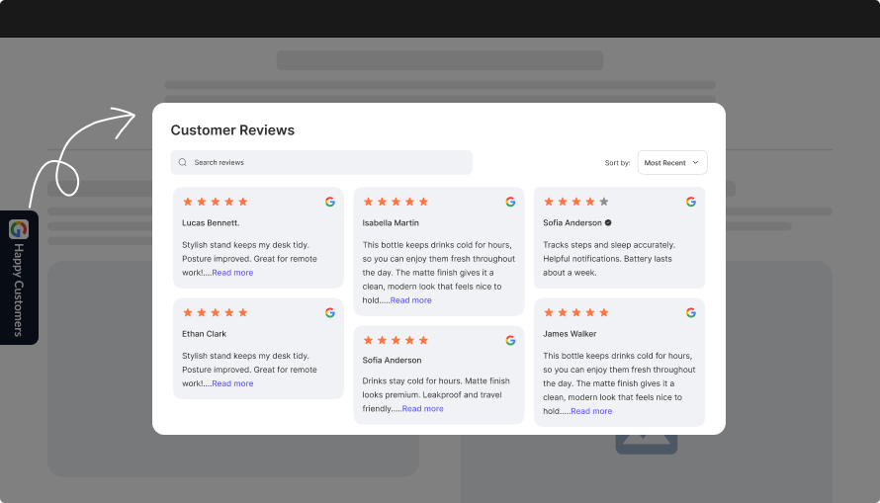
Task: Open the Happy Customers side tab
Action: click(x=19, y=278)
